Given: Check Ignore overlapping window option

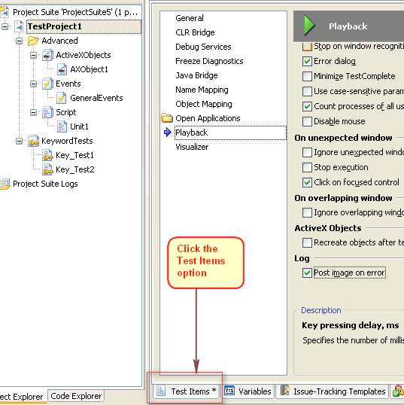Looking at the screenshot, I should click(307, 212).
